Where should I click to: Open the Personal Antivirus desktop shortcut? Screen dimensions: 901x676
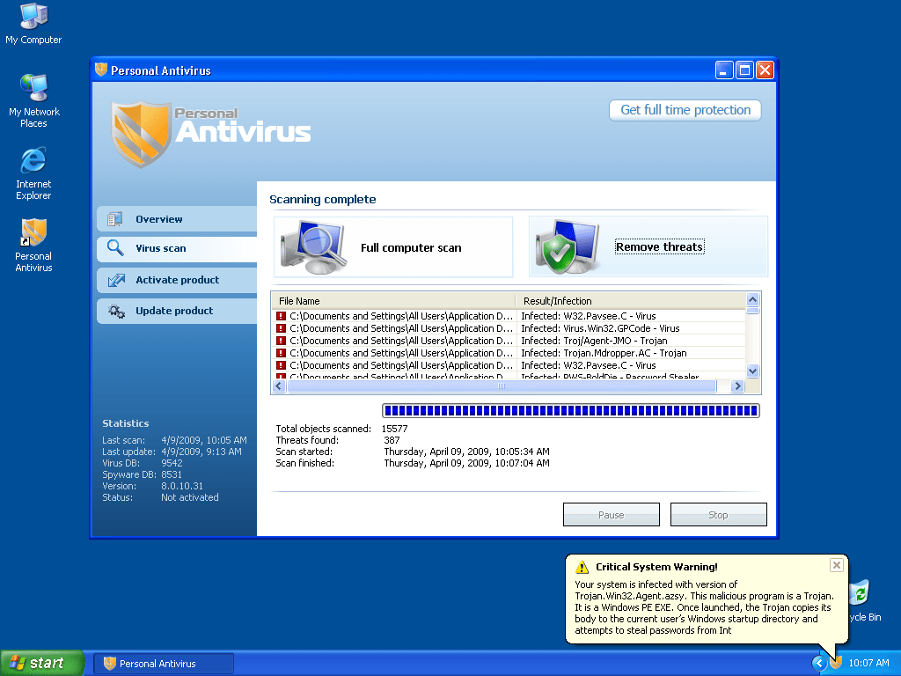pos(33,234)
